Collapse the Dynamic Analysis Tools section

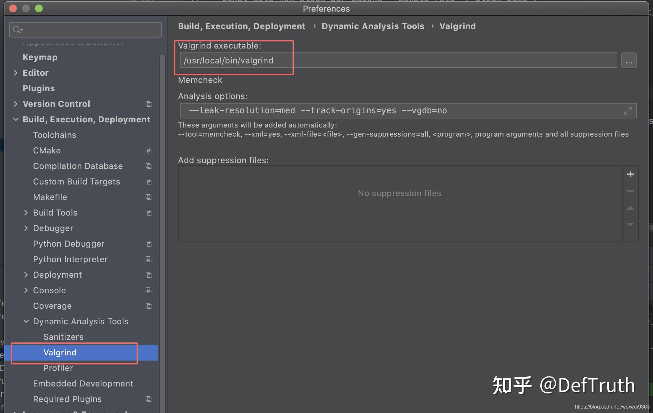[x=26, y=321]
